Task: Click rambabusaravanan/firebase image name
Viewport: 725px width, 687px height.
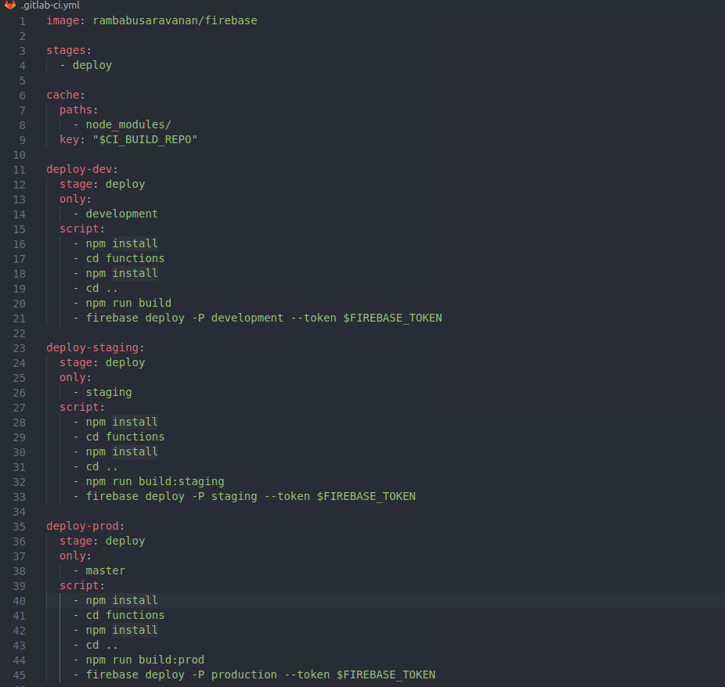Action: pyautogui.click(x=174, y=20)
